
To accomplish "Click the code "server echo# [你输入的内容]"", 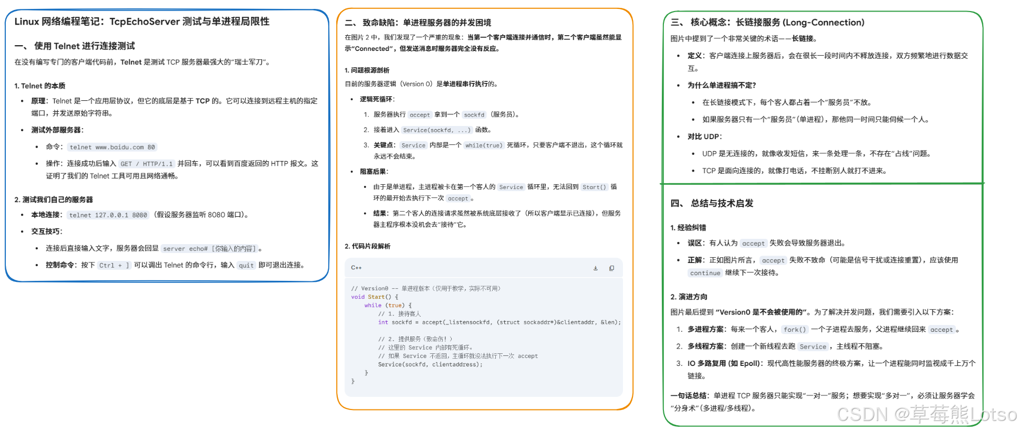I will (x=209, y=249).
